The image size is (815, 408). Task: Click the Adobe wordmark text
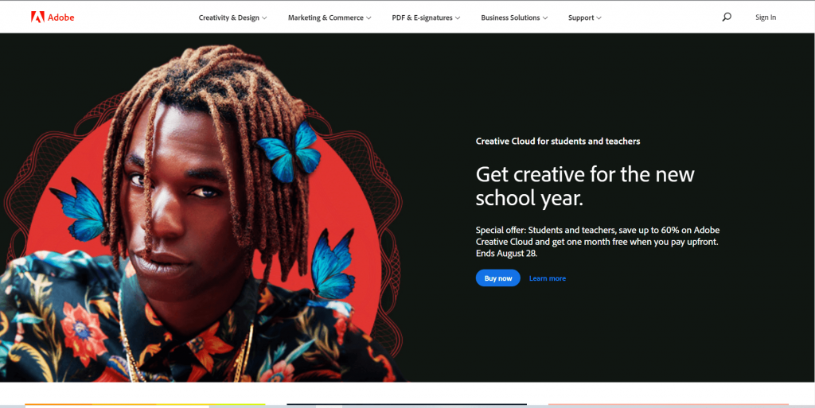pos(60,17)
